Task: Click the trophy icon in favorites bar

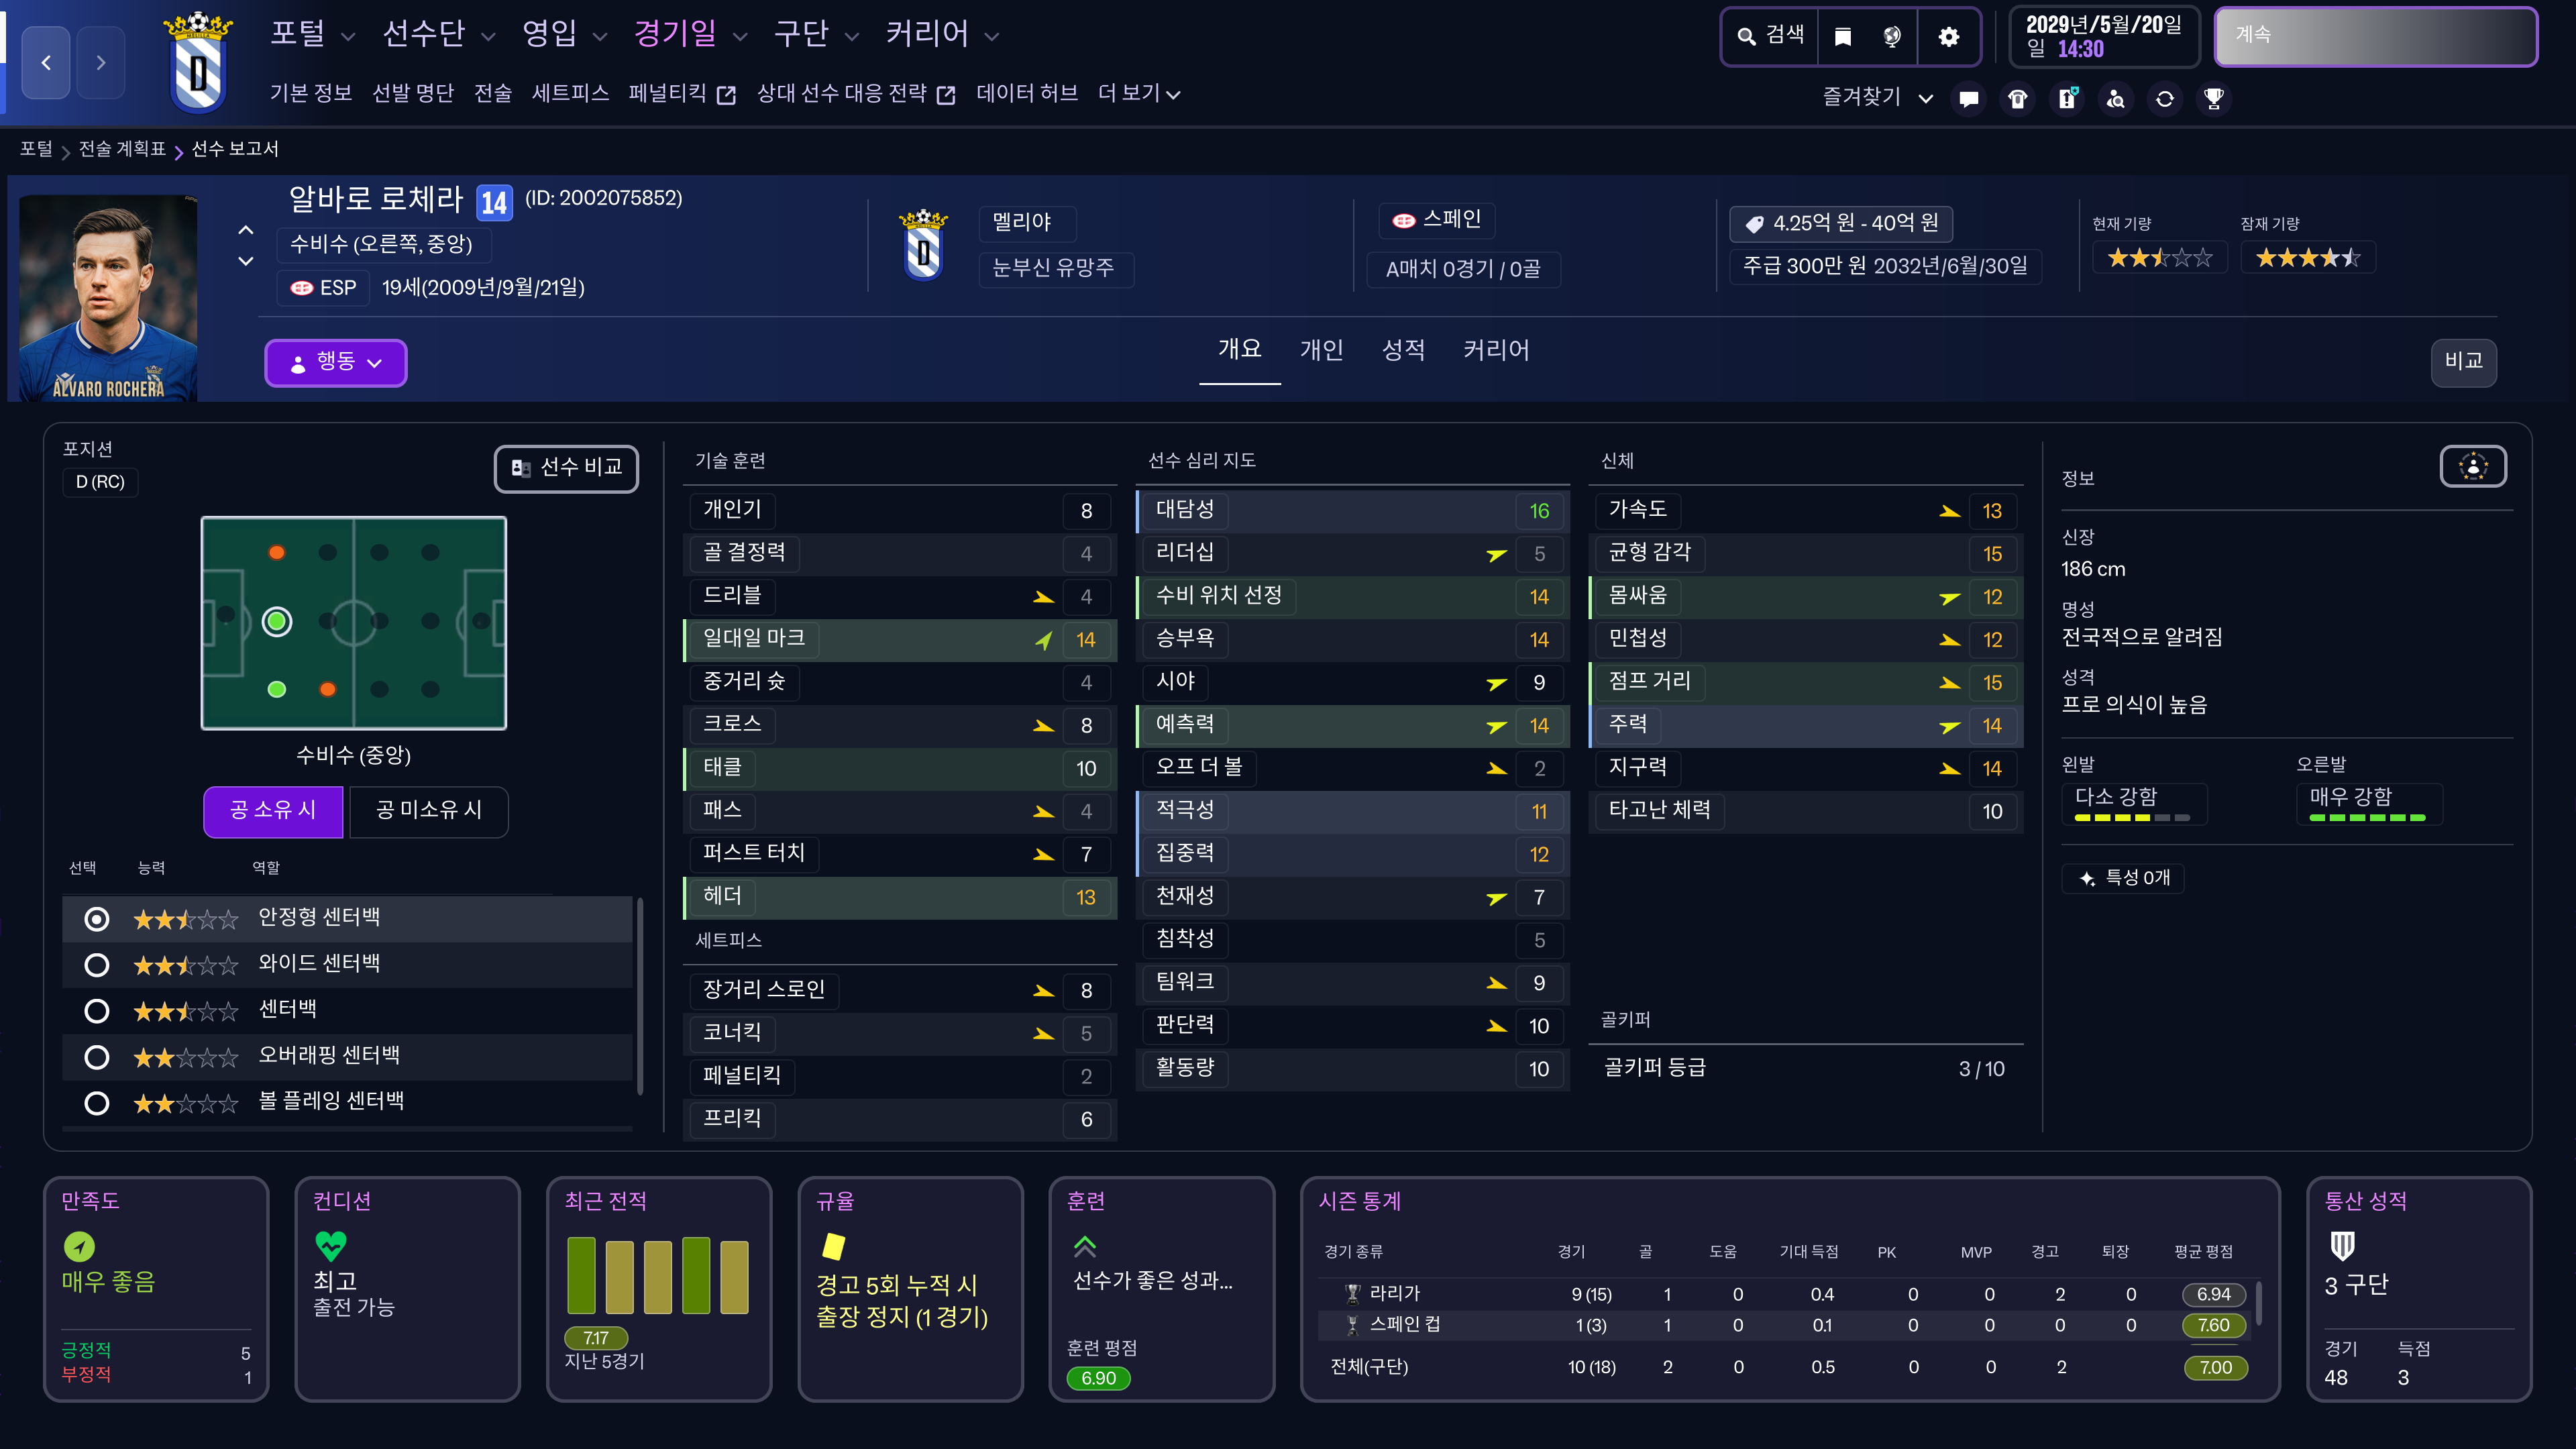Action: pos(2213,98)
